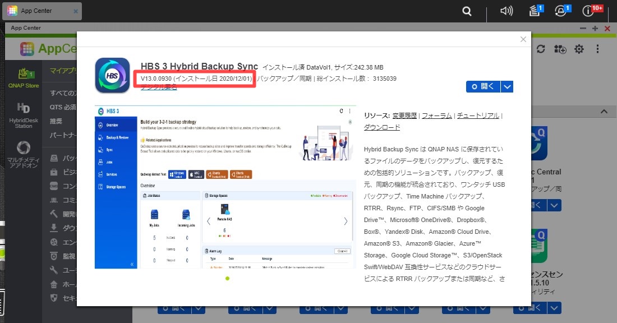The image size is (617, 323).
Task: Open the digital signature link
Action: [x=159, y=87]
